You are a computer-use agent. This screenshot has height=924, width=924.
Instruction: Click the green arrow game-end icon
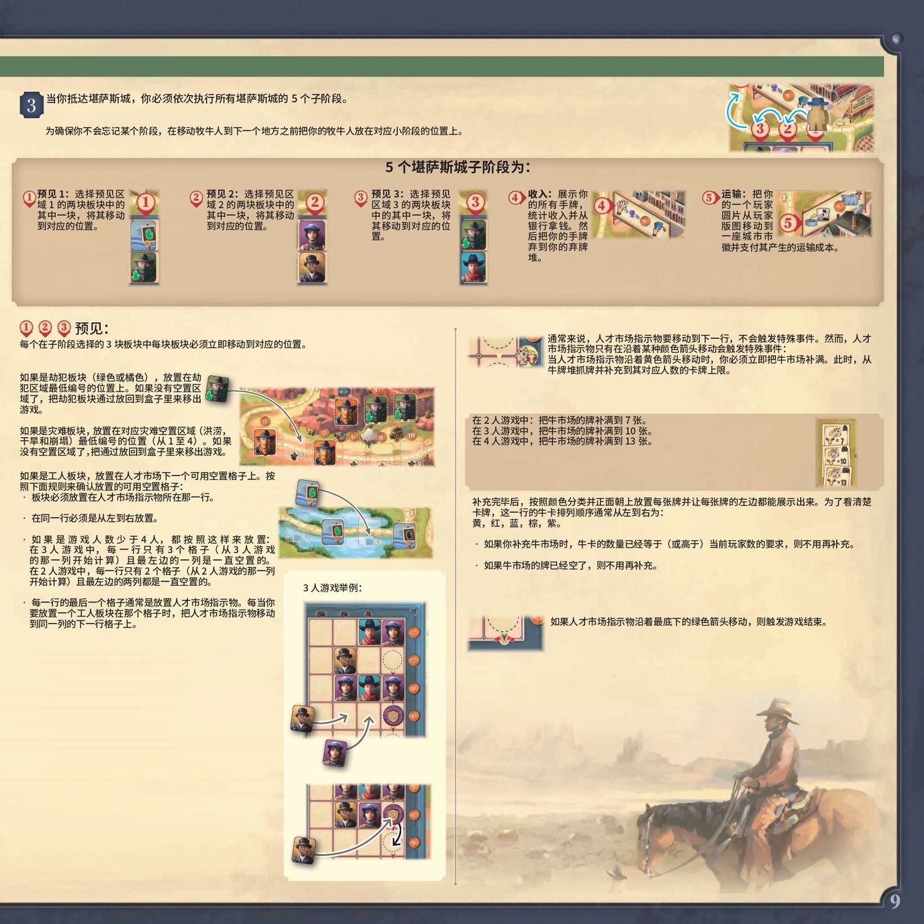coord(506,633)
